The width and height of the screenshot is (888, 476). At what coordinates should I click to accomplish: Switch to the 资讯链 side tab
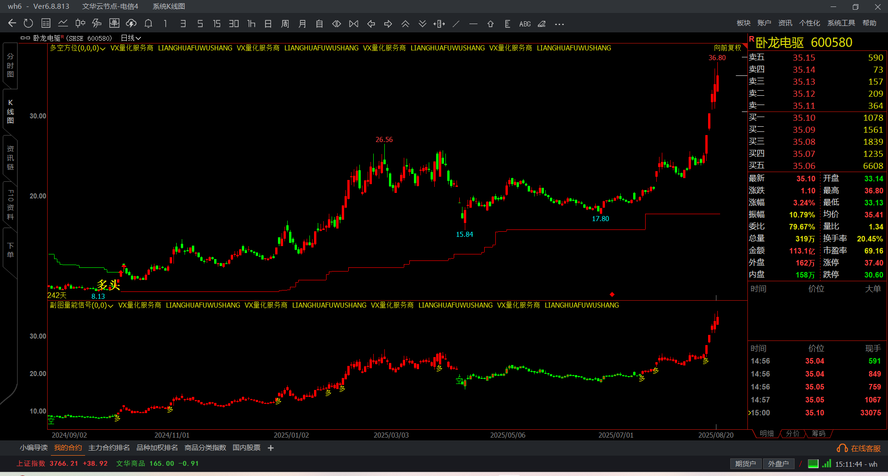10,158
